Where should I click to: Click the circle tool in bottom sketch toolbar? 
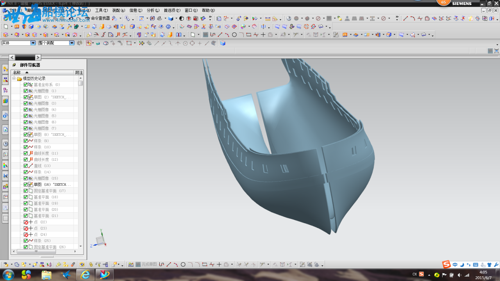point(183,265)
